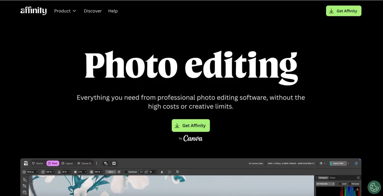The image size is (383, 196).
Task: Switch to the Layout studio tab
Action: pos(67,163)
